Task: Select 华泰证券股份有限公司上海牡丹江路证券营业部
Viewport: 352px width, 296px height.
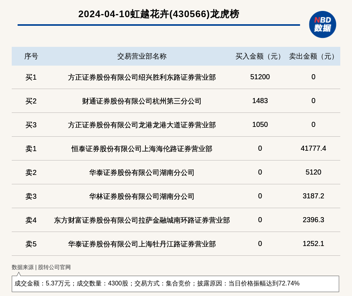Action: pyautogui.click(x=142, y=244)
